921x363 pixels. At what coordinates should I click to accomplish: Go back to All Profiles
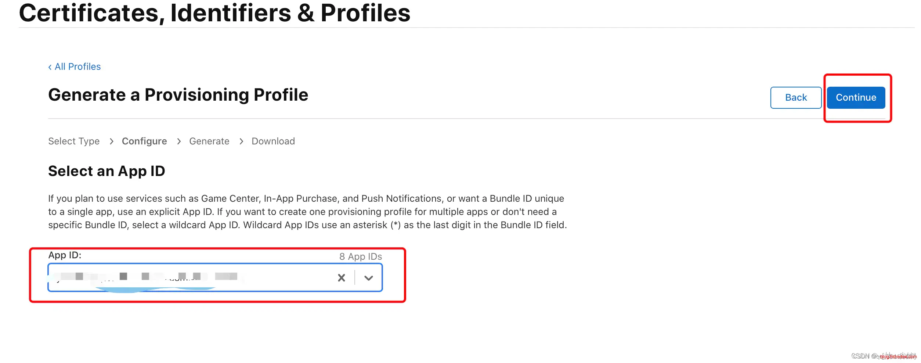click(77, 67)
